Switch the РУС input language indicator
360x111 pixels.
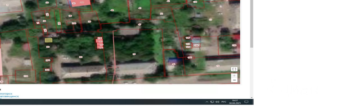point(224,102)
